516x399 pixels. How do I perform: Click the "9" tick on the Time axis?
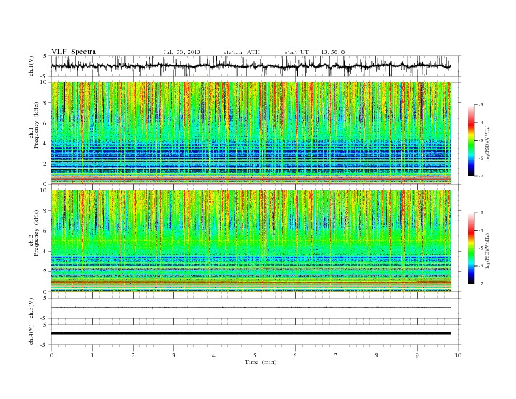[x=417, y=355]
